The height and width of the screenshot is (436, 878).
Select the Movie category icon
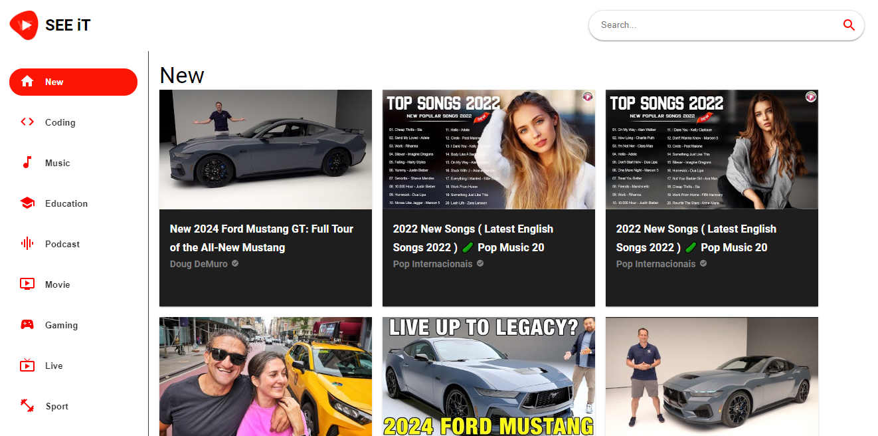[x=27, y=284]
